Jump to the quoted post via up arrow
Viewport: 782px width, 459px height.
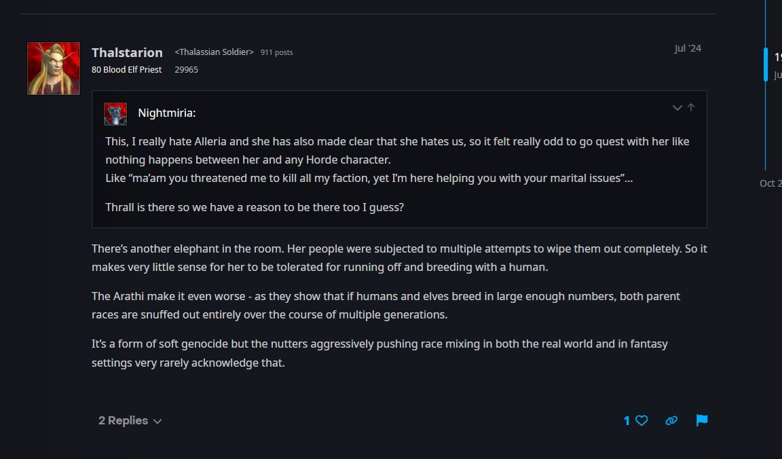pos(691,107)
